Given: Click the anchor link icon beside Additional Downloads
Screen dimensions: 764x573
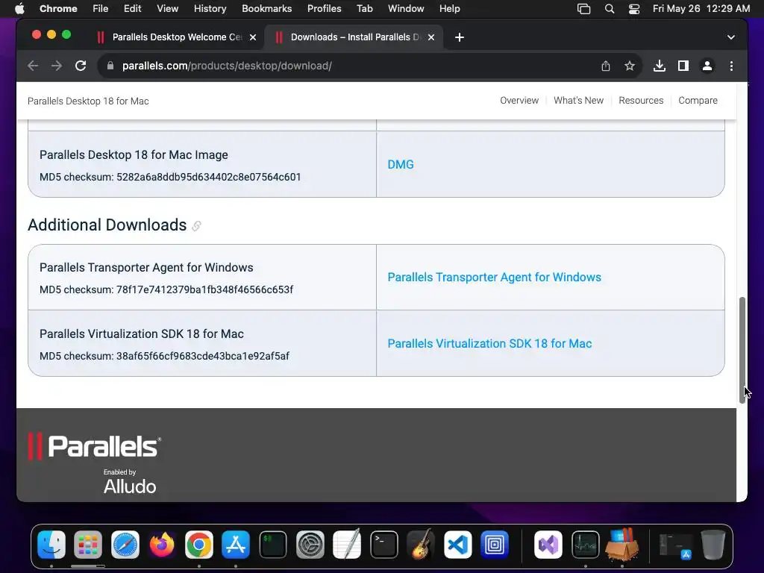Looking at the screenshot, I should [196, 225].
